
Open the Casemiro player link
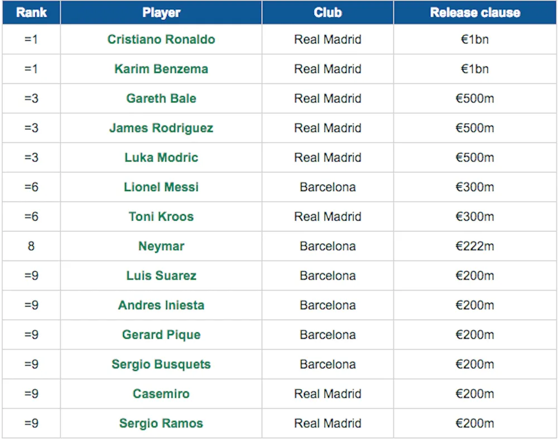coord(161,394)
